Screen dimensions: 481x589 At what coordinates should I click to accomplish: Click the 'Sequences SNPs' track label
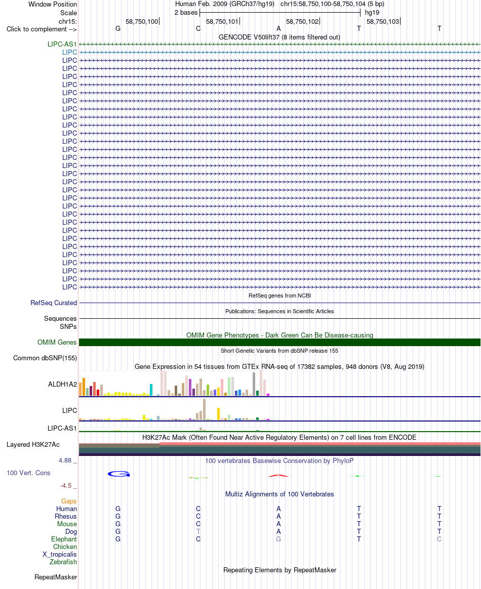tap(60, 322)
